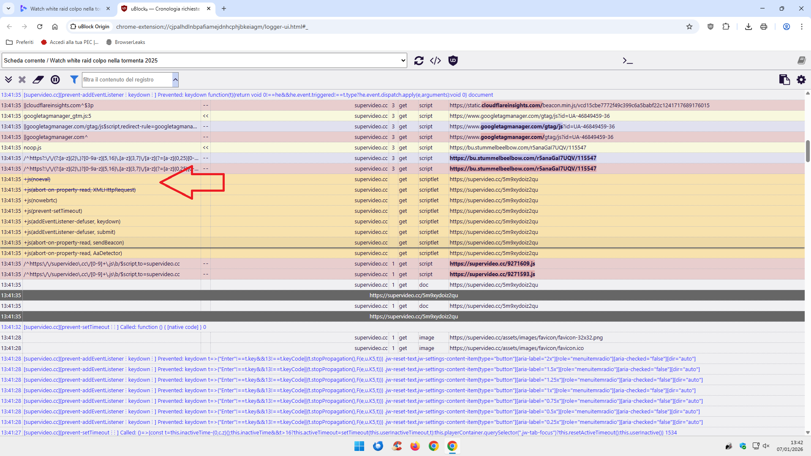Open the DOM inspector code icon

(x=435, y=60)
